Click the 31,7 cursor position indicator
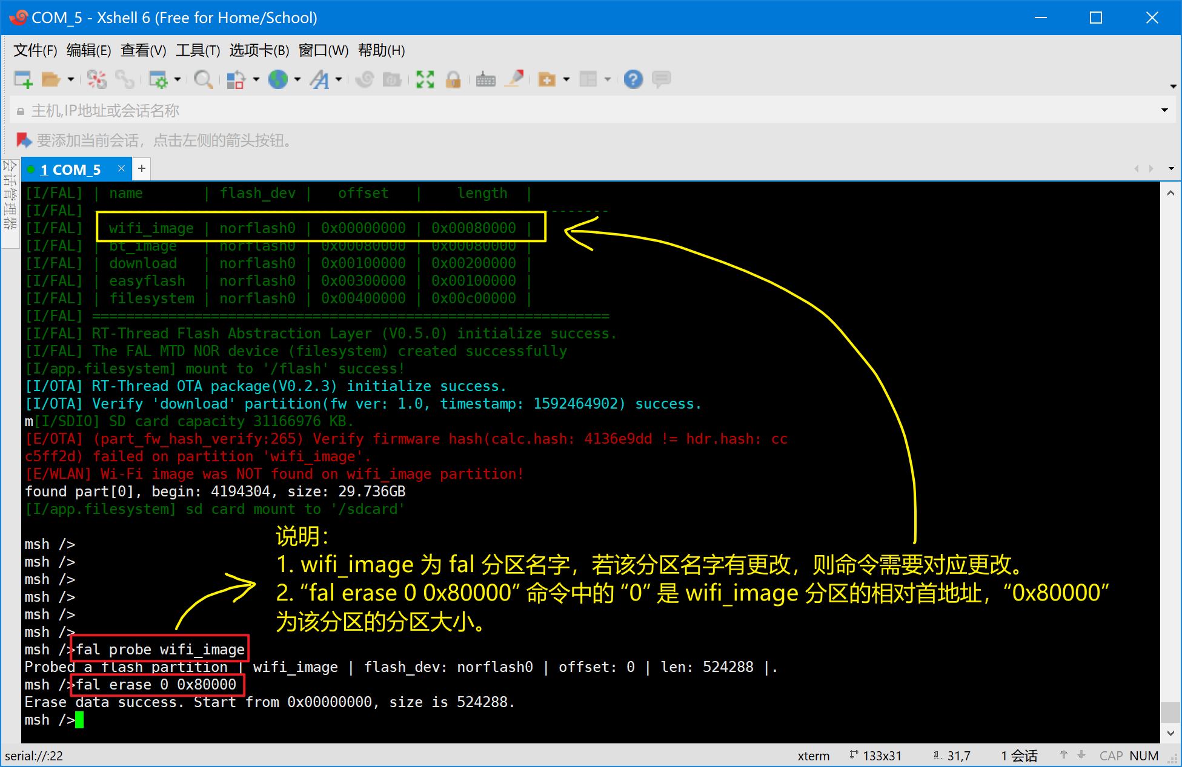This screenshot has height=767, width=1182. [x=952, y=756]
